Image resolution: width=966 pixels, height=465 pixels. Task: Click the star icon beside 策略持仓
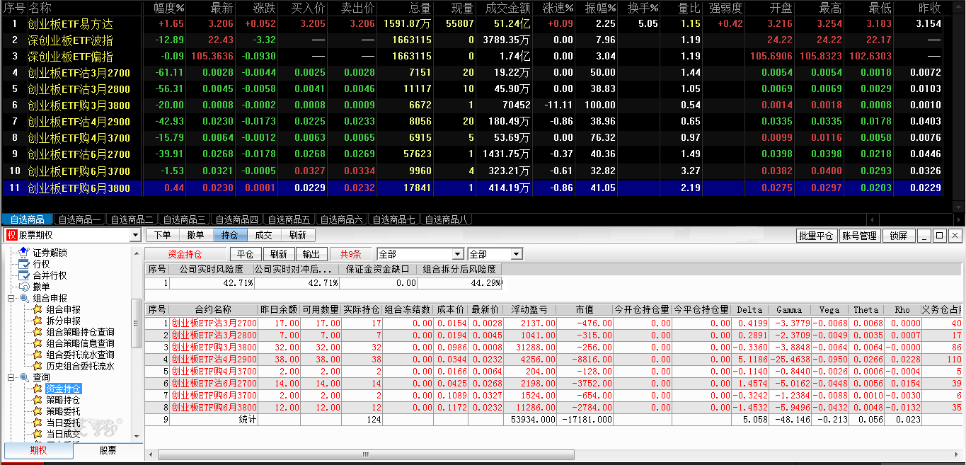tap(38, 400)
